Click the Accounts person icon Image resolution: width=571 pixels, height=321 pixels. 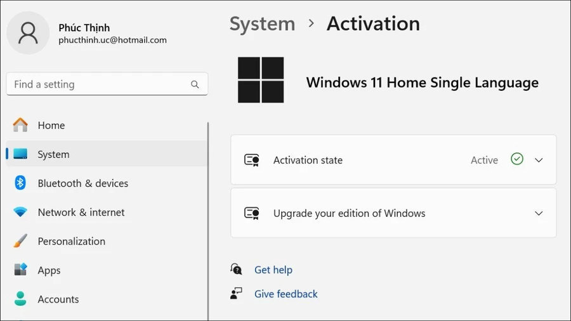pyautogui.click(x=20, y=299)
